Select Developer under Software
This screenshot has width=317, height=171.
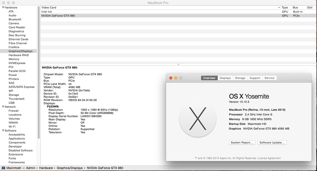coord(15,146)
